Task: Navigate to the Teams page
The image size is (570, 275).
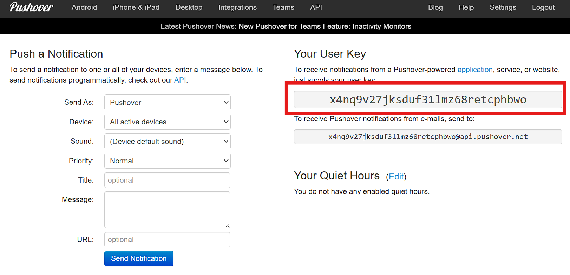Action: (283, 7)
